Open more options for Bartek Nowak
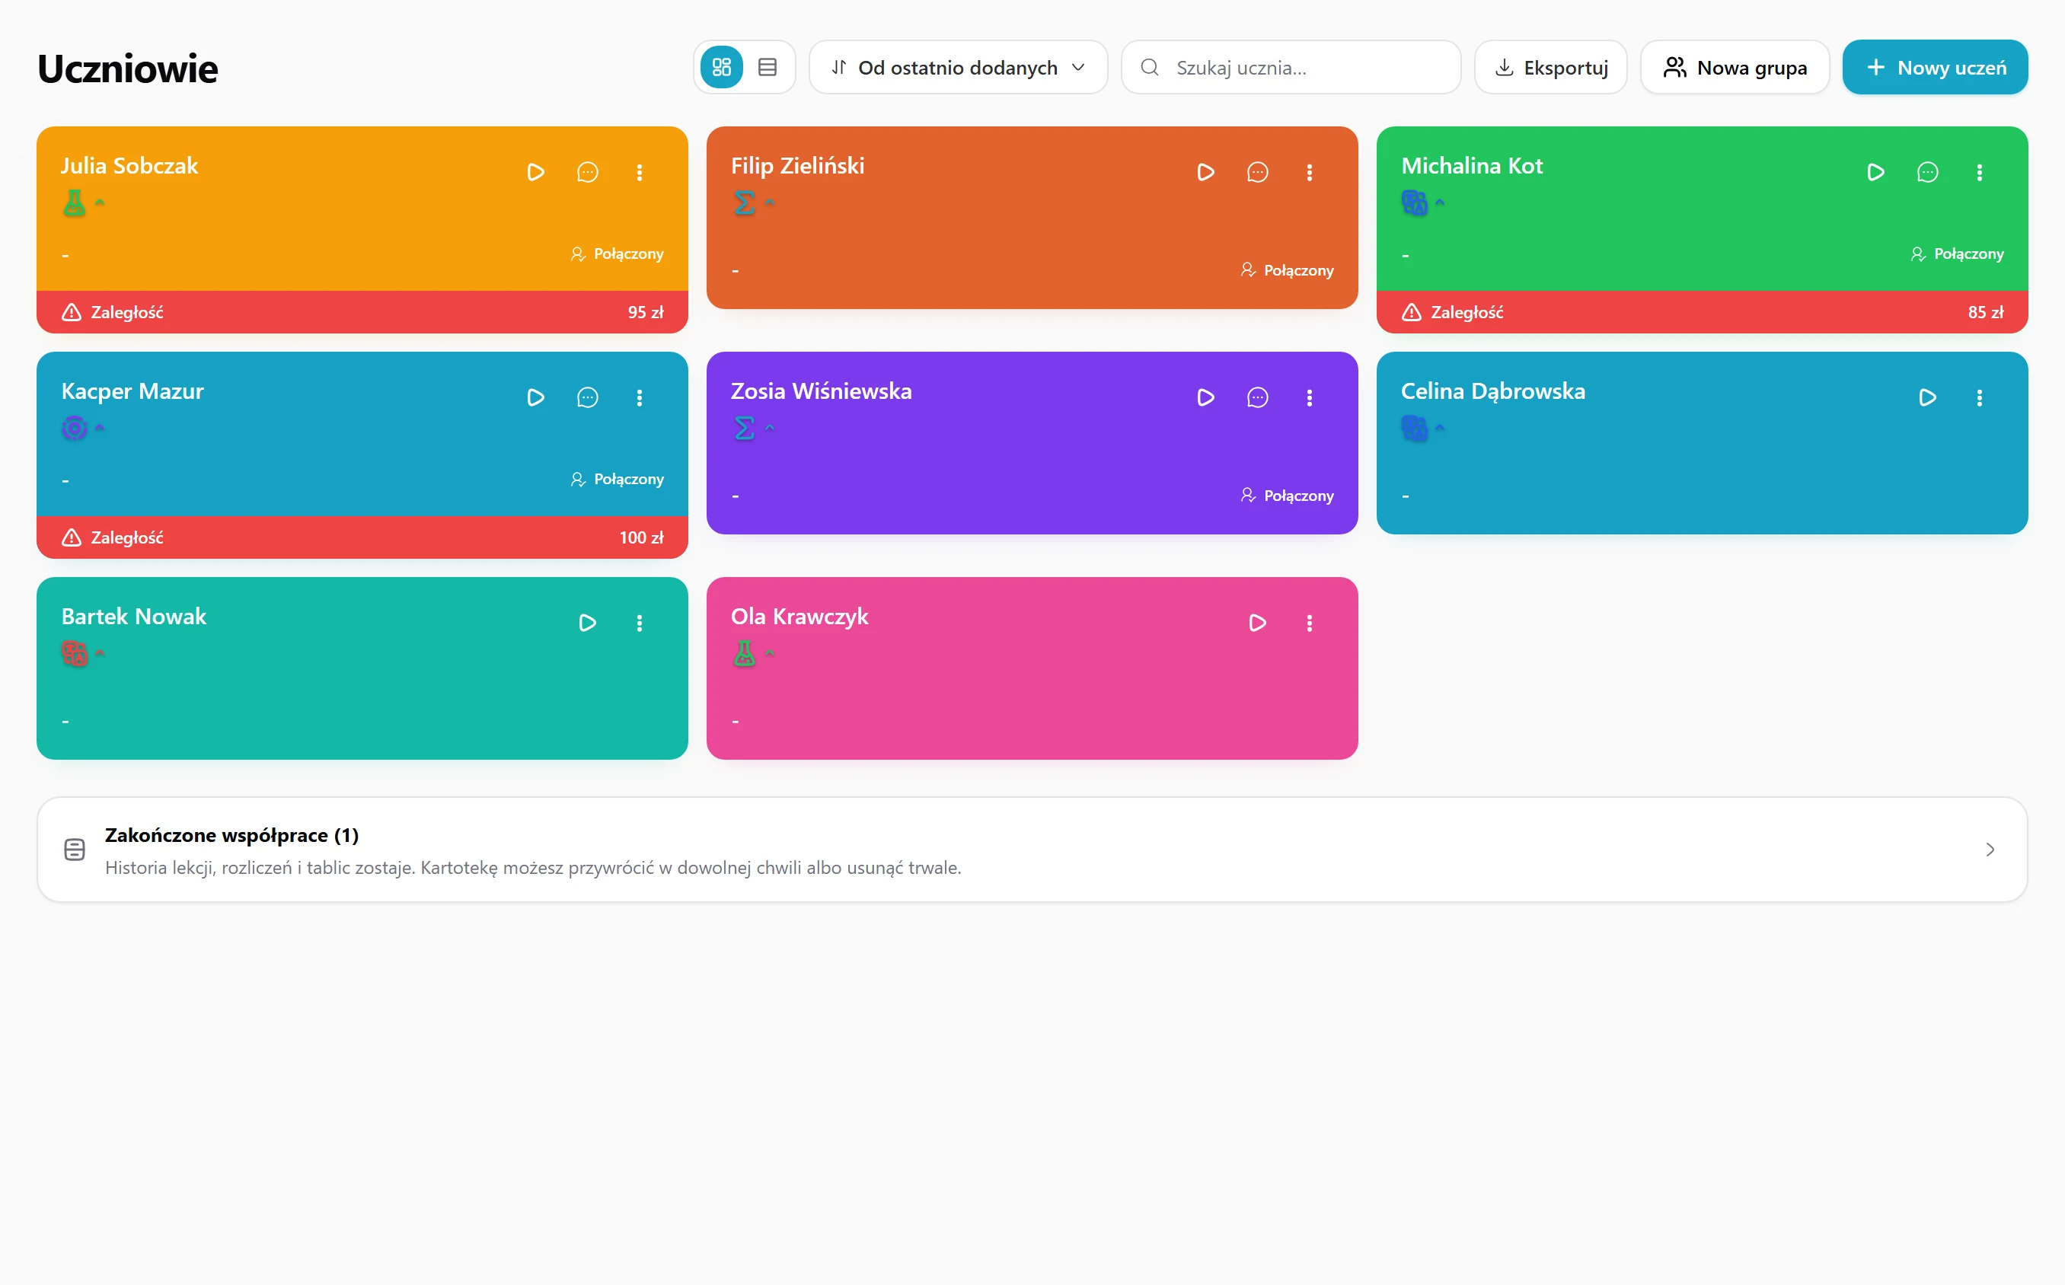 point(640,623)
